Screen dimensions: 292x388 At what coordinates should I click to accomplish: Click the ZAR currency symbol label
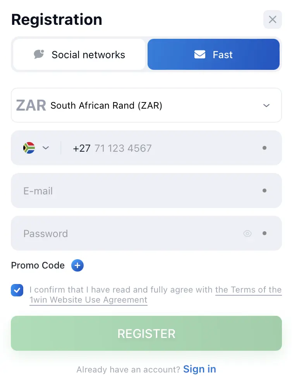[x=31, y=105]
